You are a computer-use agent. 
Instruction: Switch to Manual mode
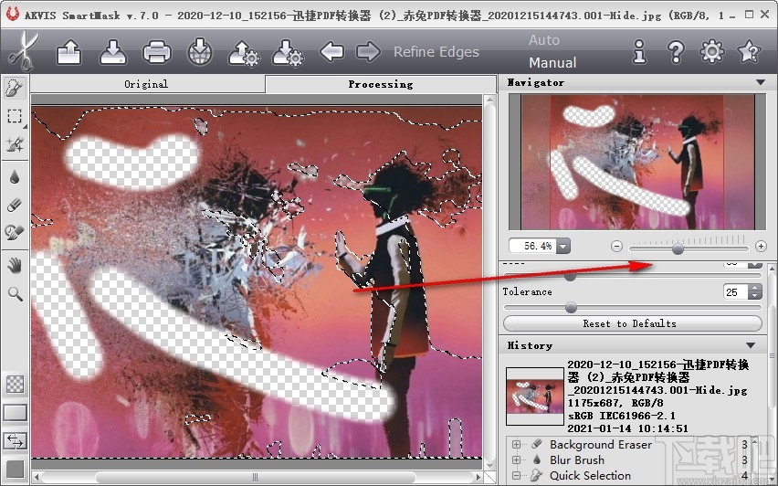tap(552, 62)
